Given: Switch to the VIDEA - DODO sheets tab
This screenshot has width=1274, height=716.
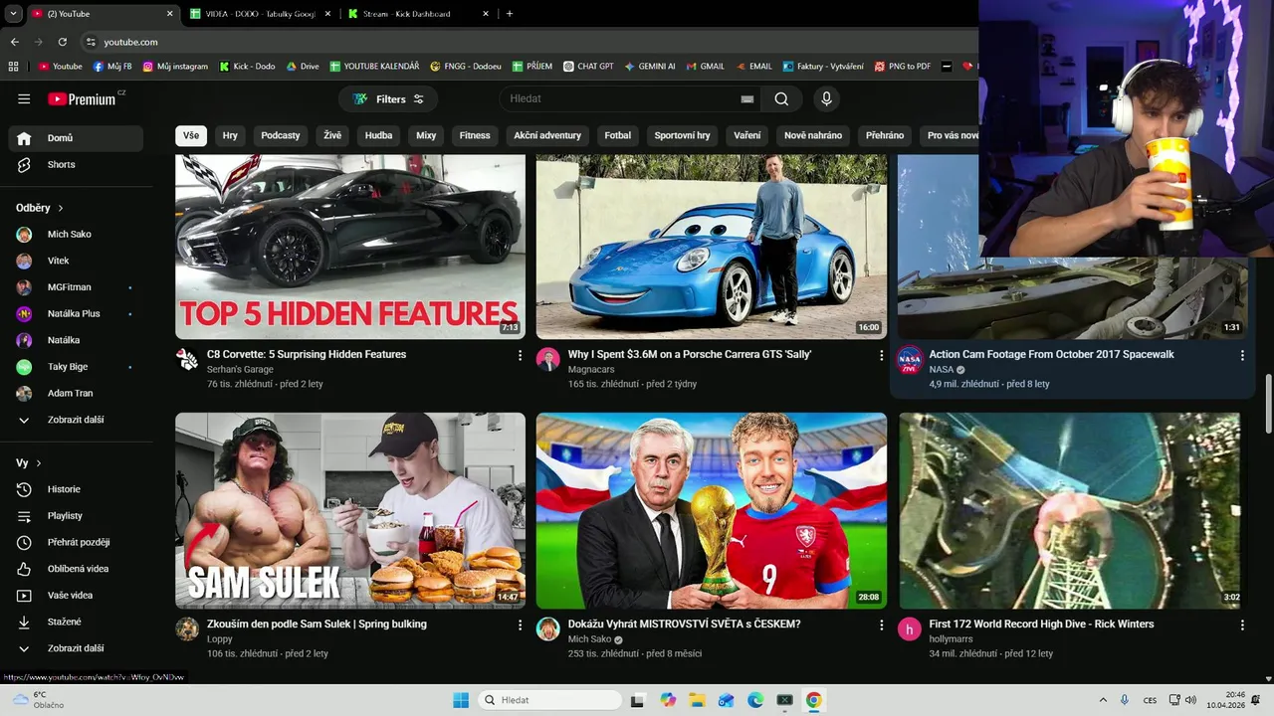Looking at the screenshot, I should click(x=261, y=14).
